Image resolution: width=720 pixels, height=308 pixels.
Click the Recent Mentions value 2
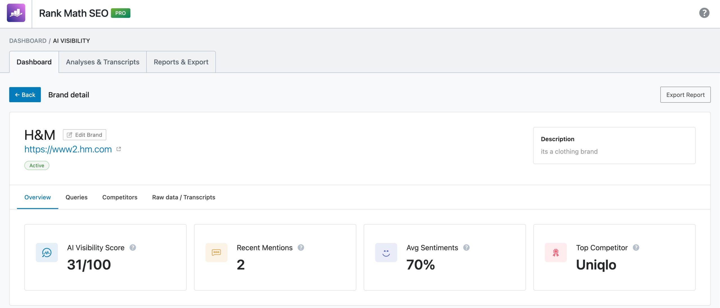point(241,265)
